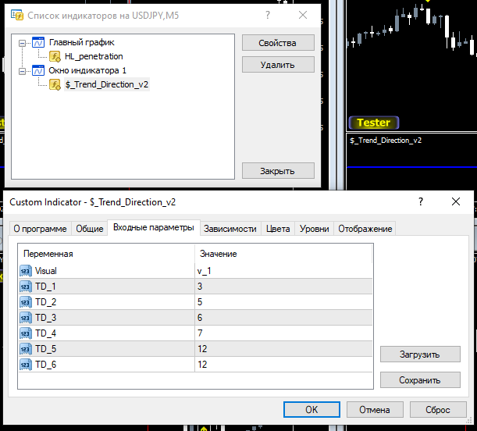
Task: Select the Окно индикатора 1 tree entry
Action: pyautogui.click(x=87, y=70)
